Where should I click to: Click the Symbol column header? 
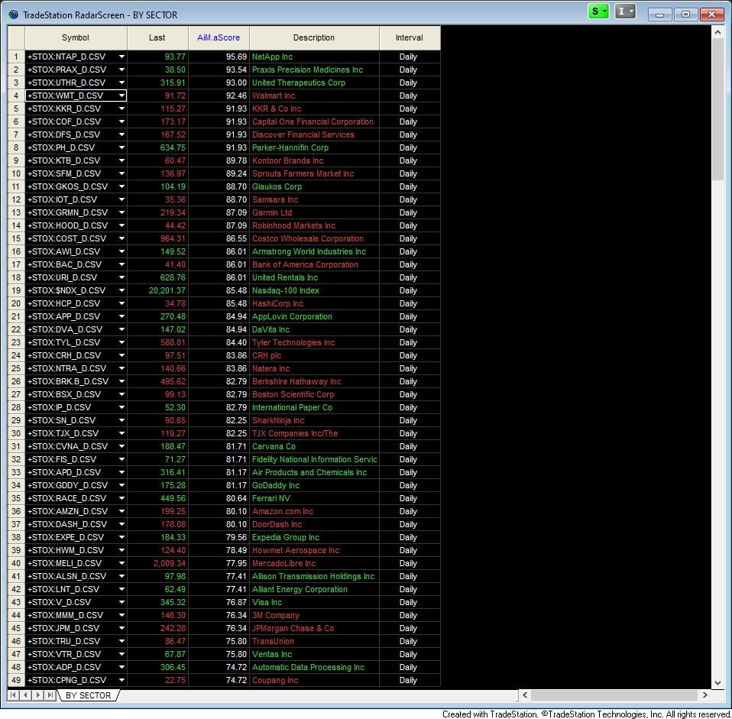click(75, 37)
